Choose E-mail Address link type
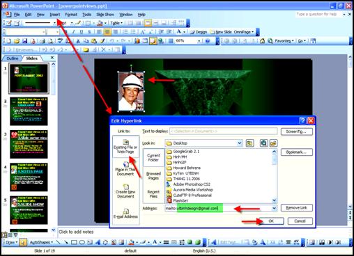The image size is (354, 256). pyautogui.click(x=125, y=214)
